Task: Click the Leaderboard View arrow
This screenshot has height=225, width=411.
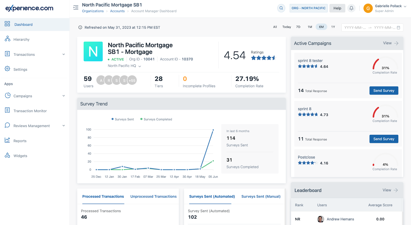Action: pyautogui.click(x=396, y=190)
